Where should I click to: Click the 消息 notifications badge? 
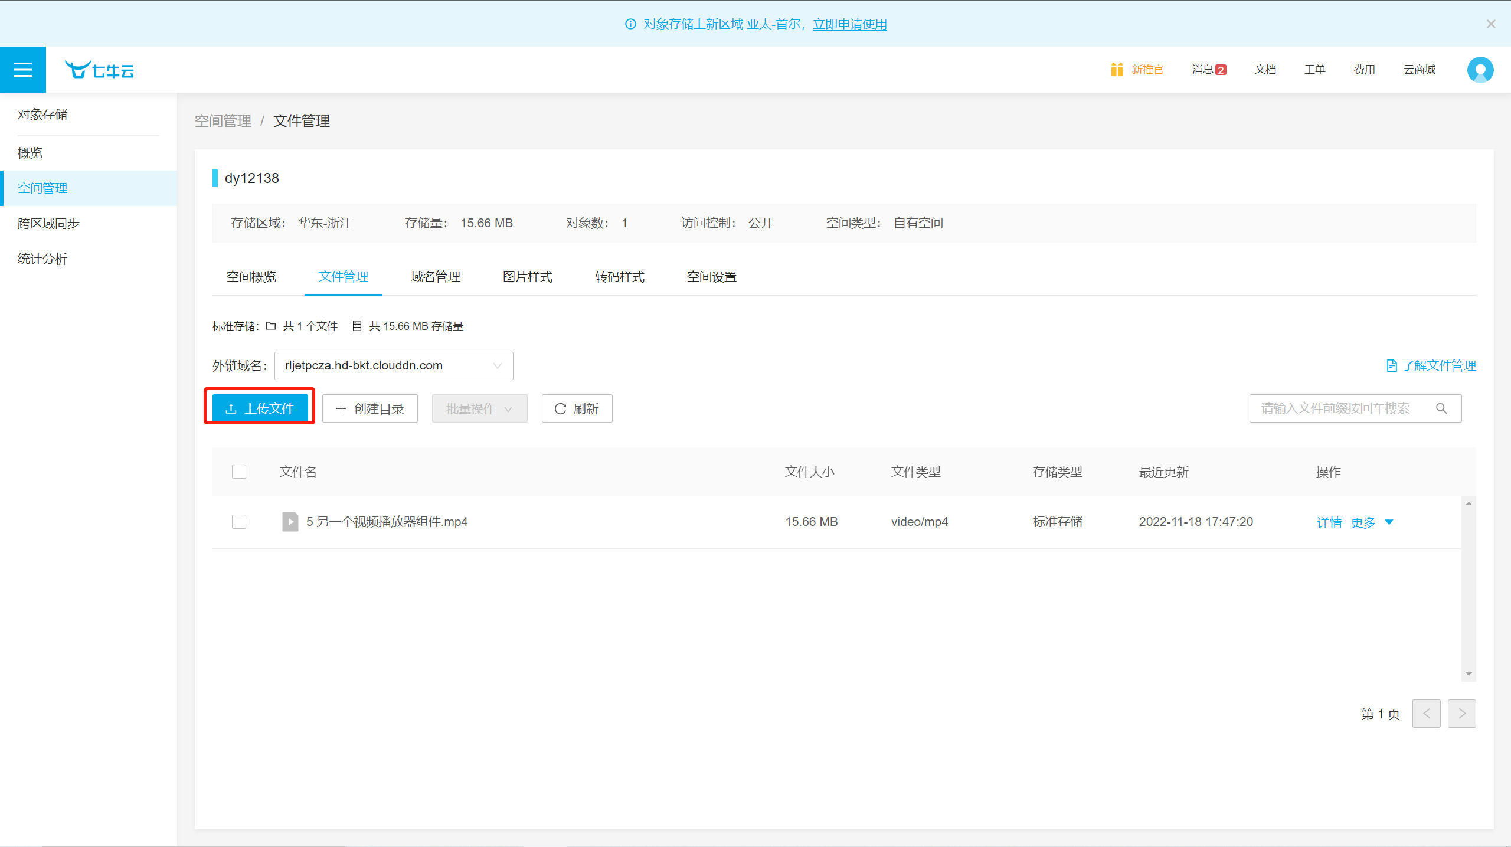click(1221, 70)
